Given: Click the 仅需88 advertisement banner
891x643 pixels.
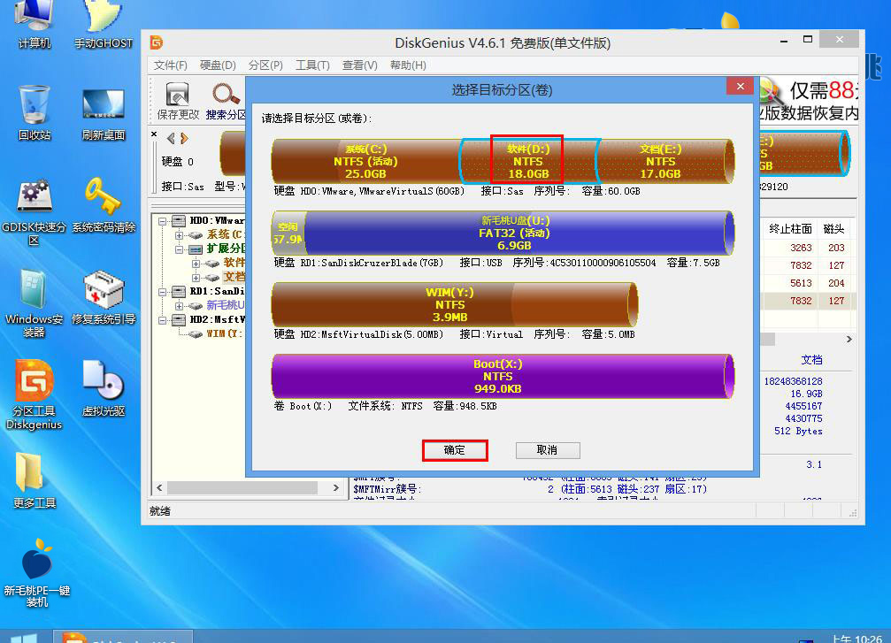Looking at the screenshot, I should pos(810,101).
